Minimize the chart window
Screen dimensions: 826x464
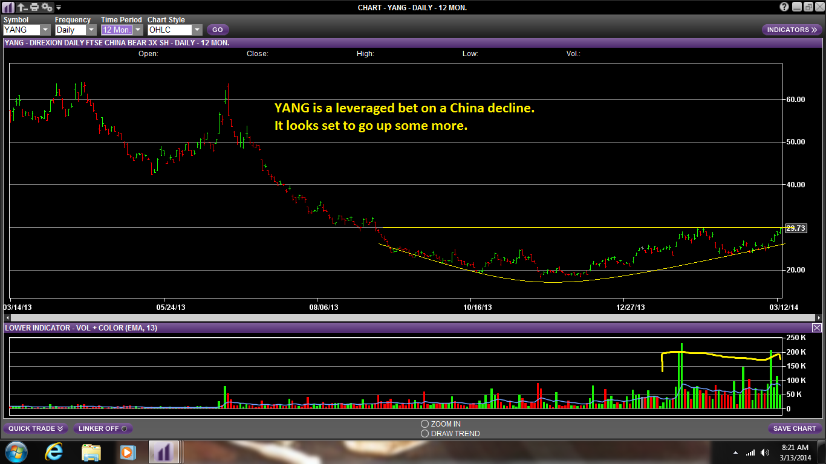797,7
